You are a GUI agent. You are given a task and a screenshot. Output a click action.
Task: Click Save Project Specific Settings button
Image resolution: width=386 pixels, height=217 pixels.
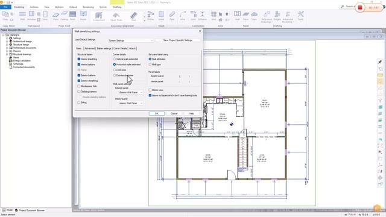pyautogui.click(x=178, y=40)
